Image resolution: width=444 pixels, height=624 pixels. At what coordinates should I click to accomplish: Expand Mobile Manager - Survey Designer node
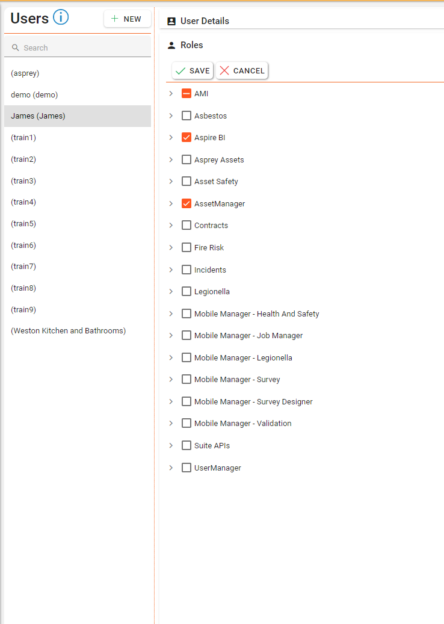pos(171,401)
